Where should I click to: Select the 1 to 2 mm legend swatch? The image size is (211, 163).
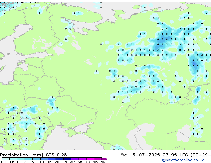[x=21, y=159]
